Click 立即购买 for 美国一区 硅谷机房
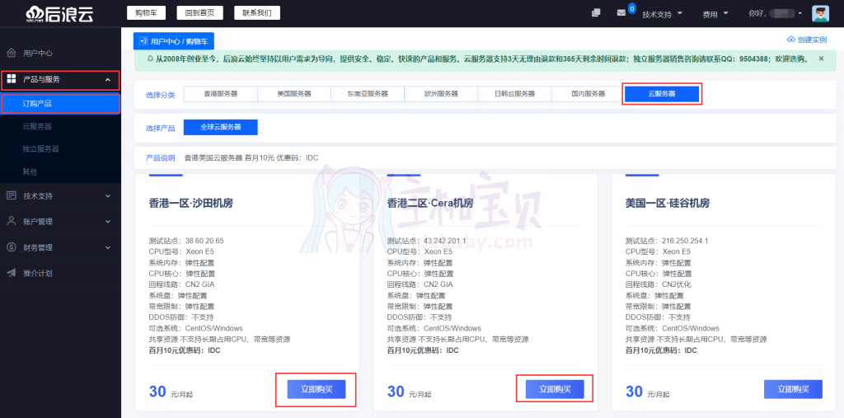 coord(793,389)
